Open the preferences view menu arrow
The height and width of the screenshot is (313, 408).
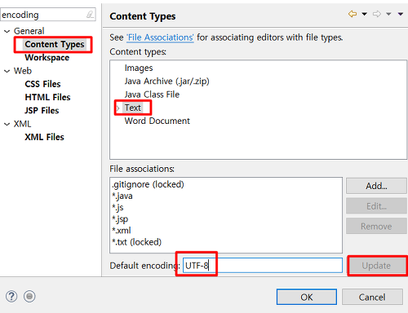[x=401, y=14]
